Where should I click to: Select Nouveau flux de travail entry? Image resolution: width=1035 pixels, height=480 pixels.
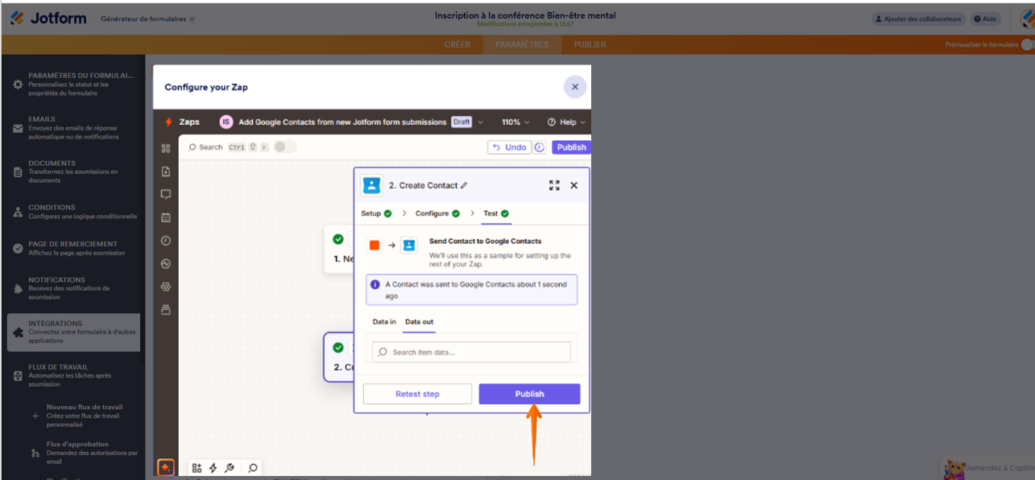click(85, 416)
